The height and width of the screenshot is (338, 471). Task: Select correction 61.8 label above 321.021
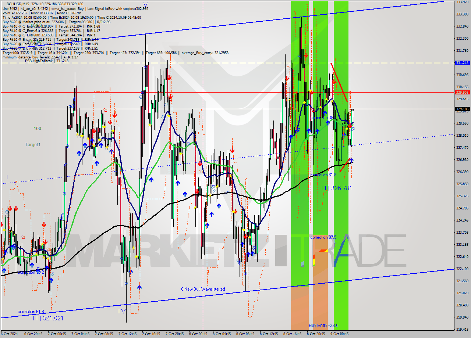(x=31, y=312)
